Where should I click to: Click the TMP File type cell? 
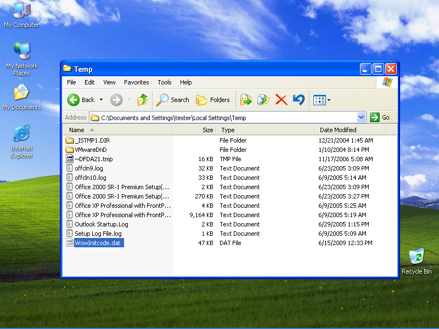point(230,159)
